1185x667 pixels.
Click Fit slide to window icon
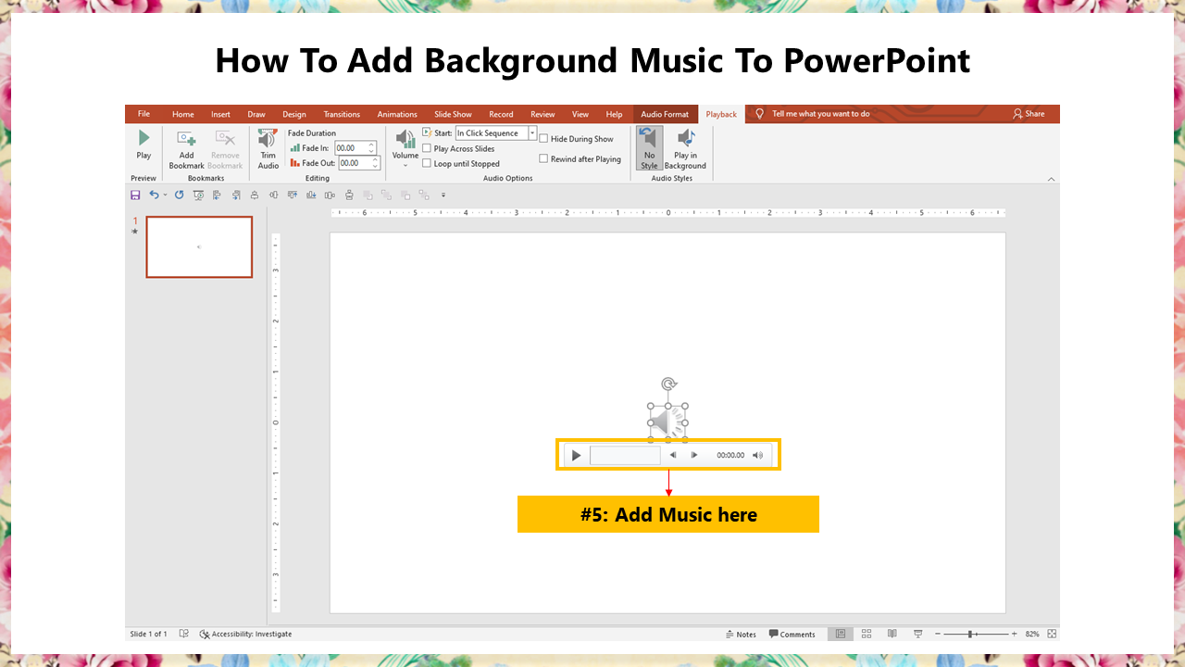(1053, 634)
